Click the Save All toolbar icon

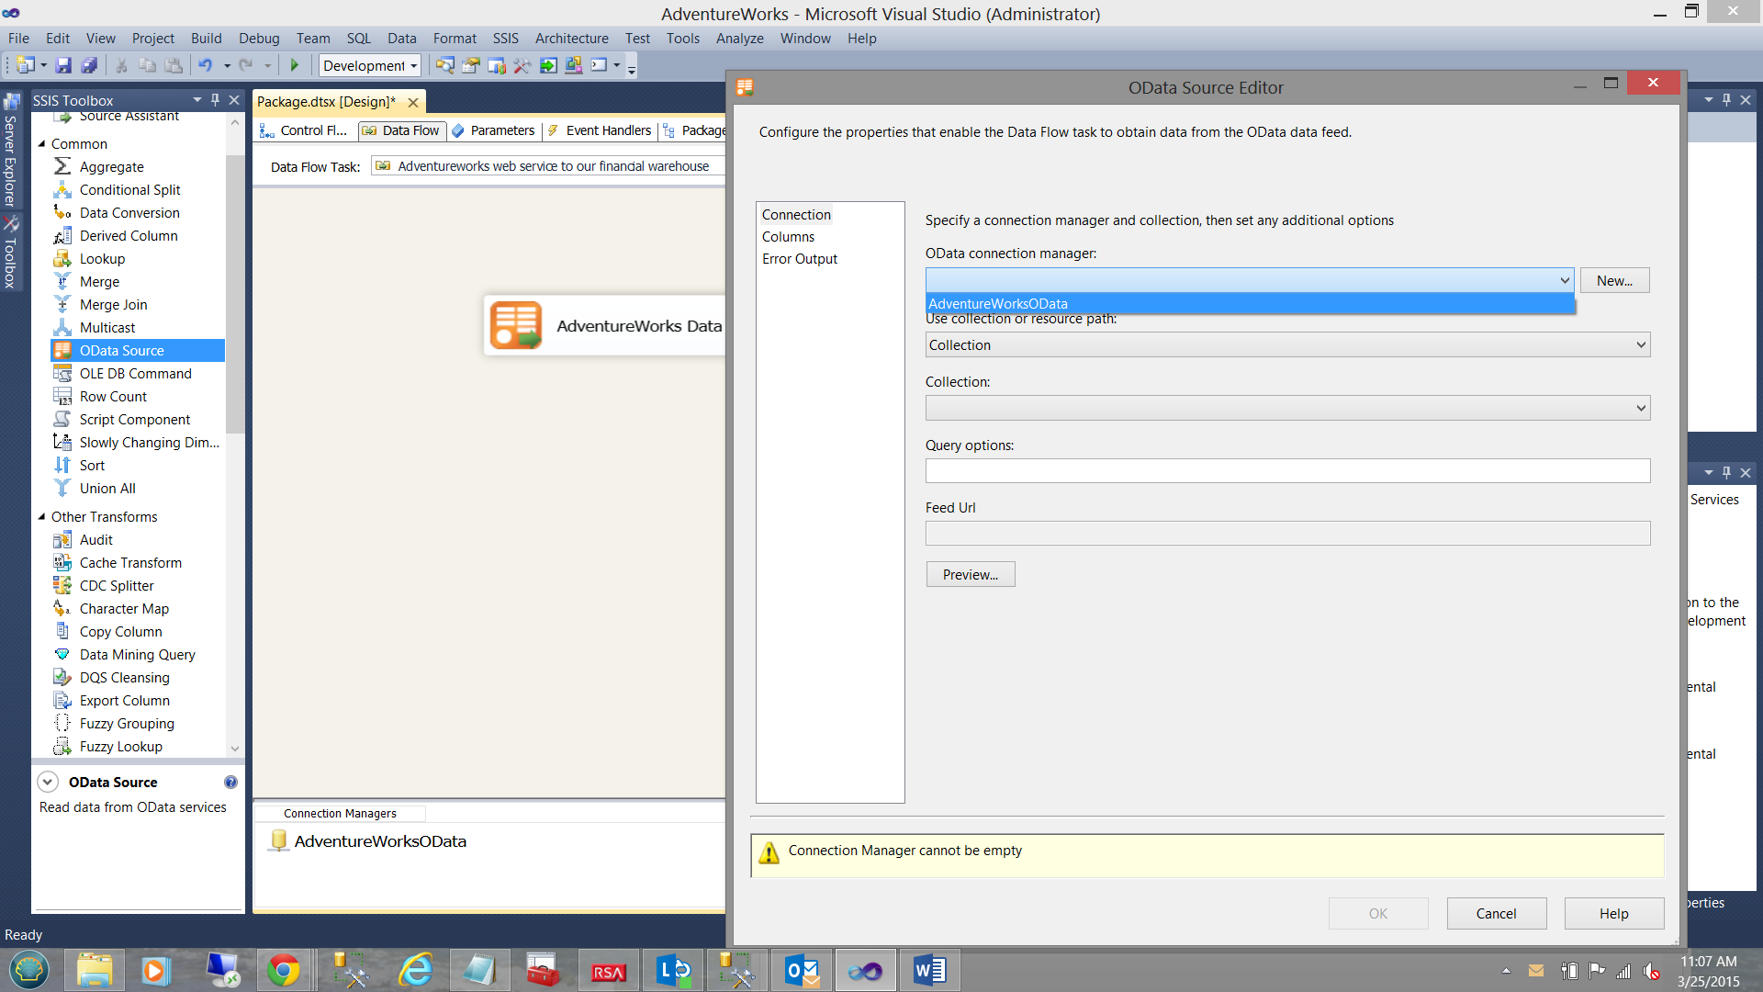[89, 65]
